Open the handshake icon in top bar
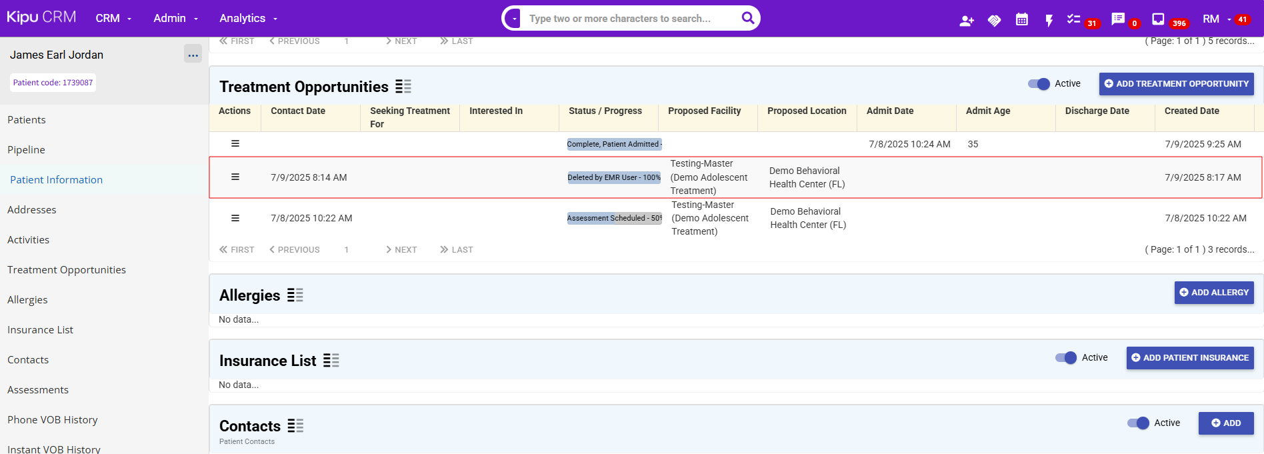Viewport: 1264px width, 454px height. pyautogui.click(x=994, y=21)
